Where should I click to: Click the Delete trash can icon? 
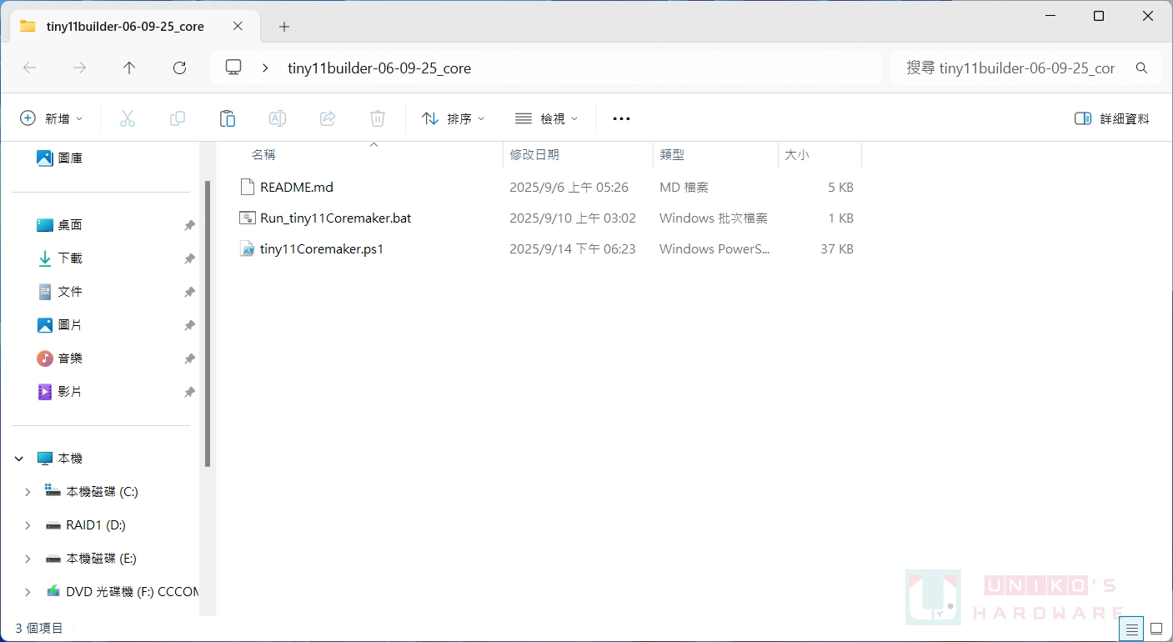[x=378, y=118]
